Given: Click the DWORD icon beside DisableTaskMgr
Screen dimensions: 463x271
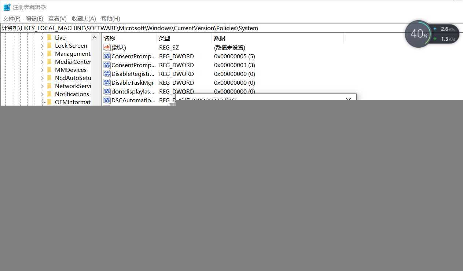Looking at the screenshot, I should [x=107, y=83].
